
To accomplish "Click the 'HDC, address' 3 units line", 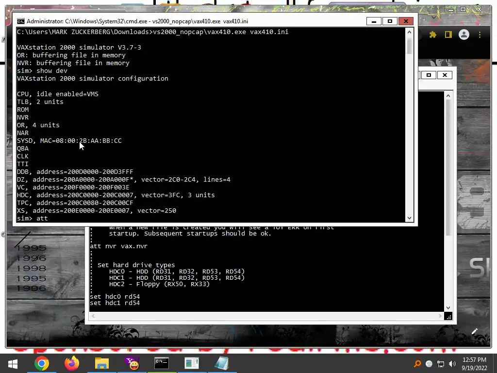I will 116,195.
